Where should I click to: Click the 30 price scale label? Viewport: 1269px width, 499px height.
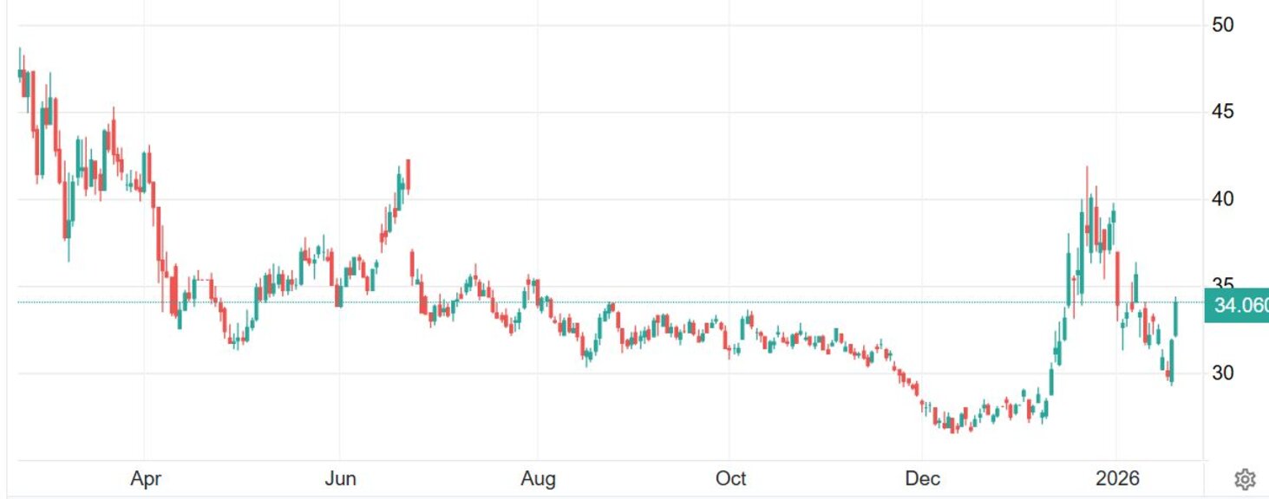[x=1223, y=373]
